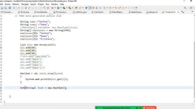Image resolution: width=195 pixels, height=109 pixels.
Task: Expand the Back history dropdown arrow
Action: 126,8
